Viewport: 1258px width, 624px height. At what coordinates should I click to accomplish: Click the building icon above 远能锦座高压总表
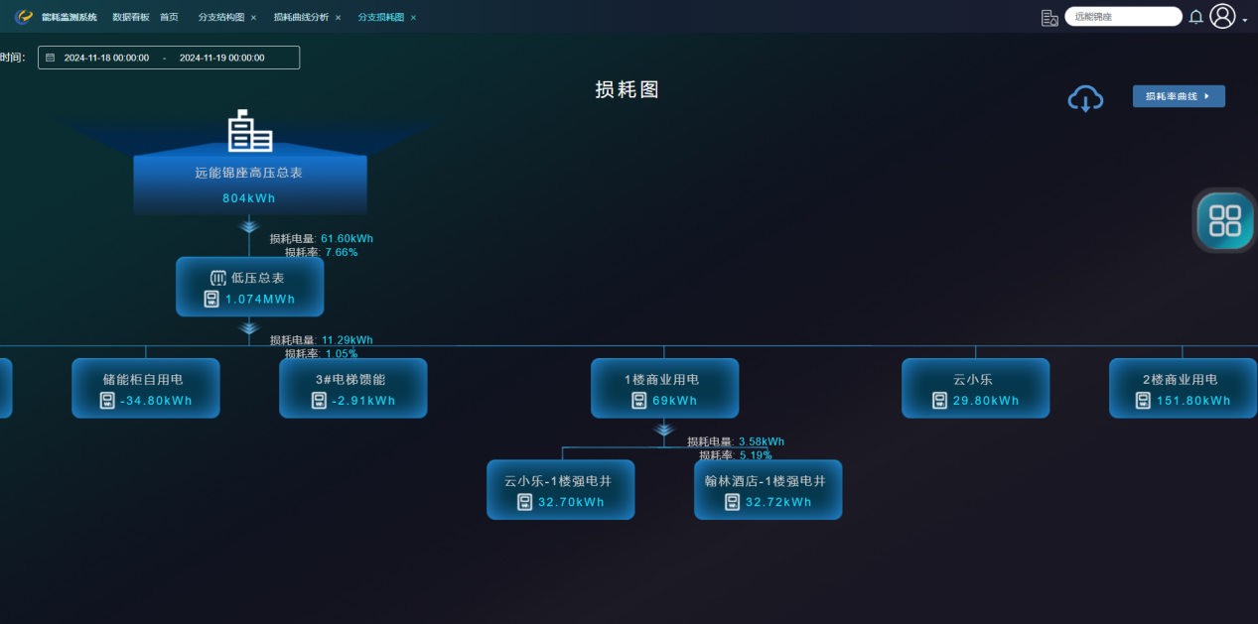(x=249, y=131)
